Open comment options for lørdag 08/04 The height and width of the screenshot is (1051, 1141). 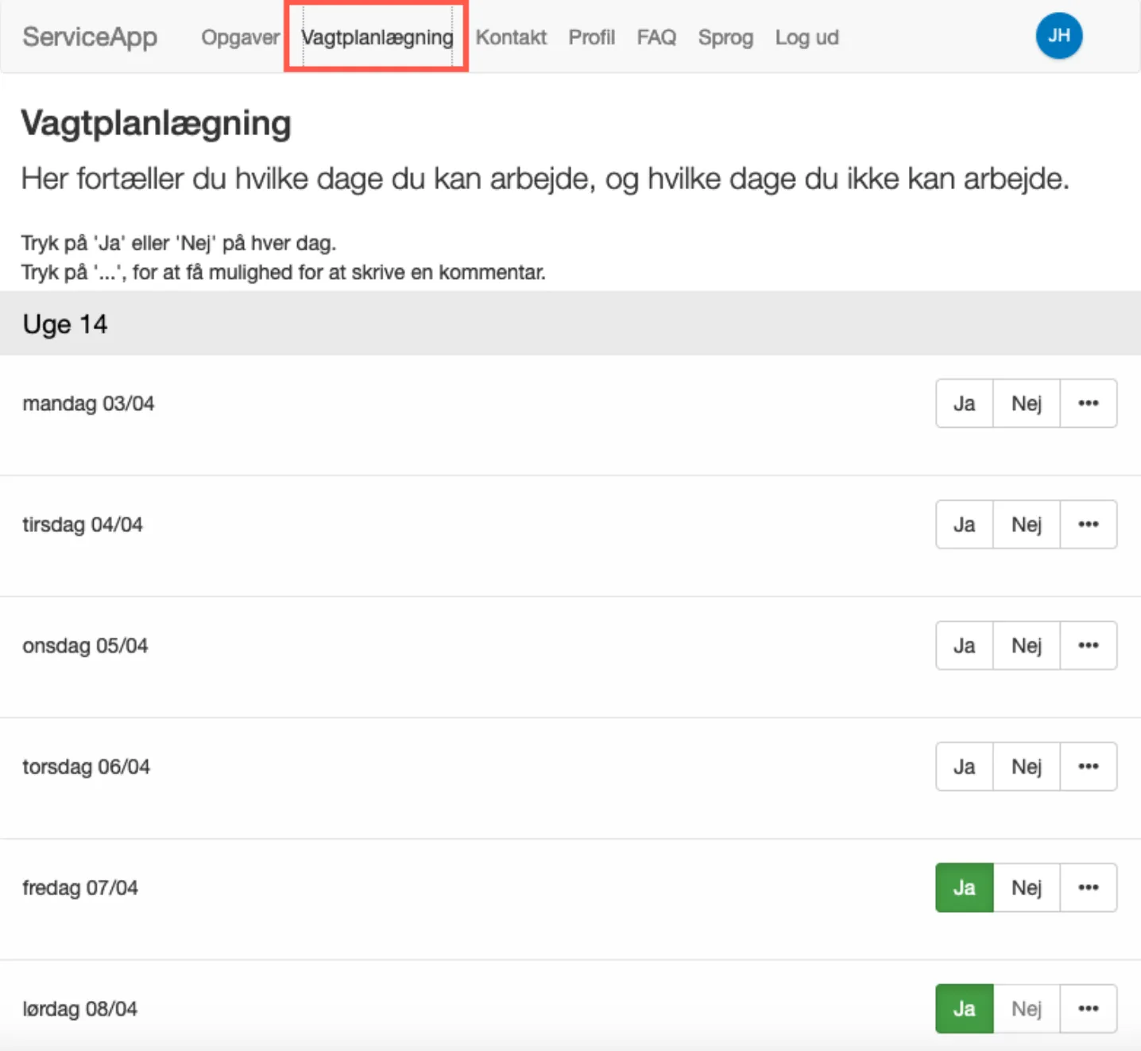pos(1089,1008)
